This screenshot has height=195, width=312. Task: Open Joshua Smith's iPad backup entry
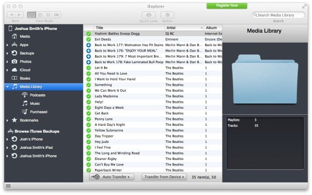pos(36,147)
